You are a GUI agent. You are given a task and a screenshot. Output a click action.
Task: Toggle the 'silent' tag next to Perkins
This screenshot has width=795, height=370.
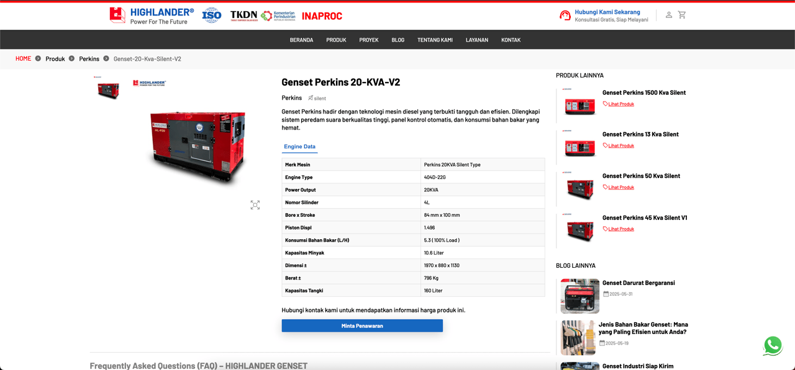click(x=317, y=98)
